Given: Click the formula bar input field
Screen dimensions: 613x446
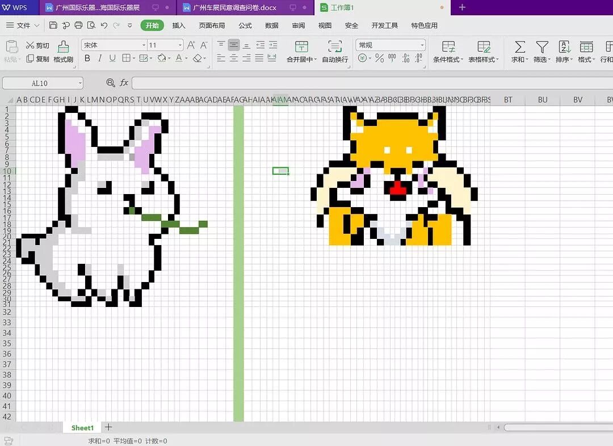Looking at the screenshot, I should (x=372, y=83).
